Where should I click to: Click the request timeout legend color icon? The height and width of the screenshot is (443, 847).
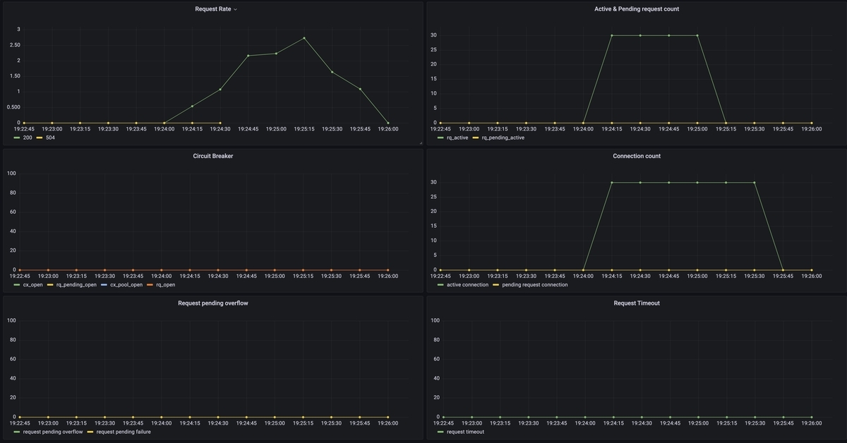click(x=440, y=432)
